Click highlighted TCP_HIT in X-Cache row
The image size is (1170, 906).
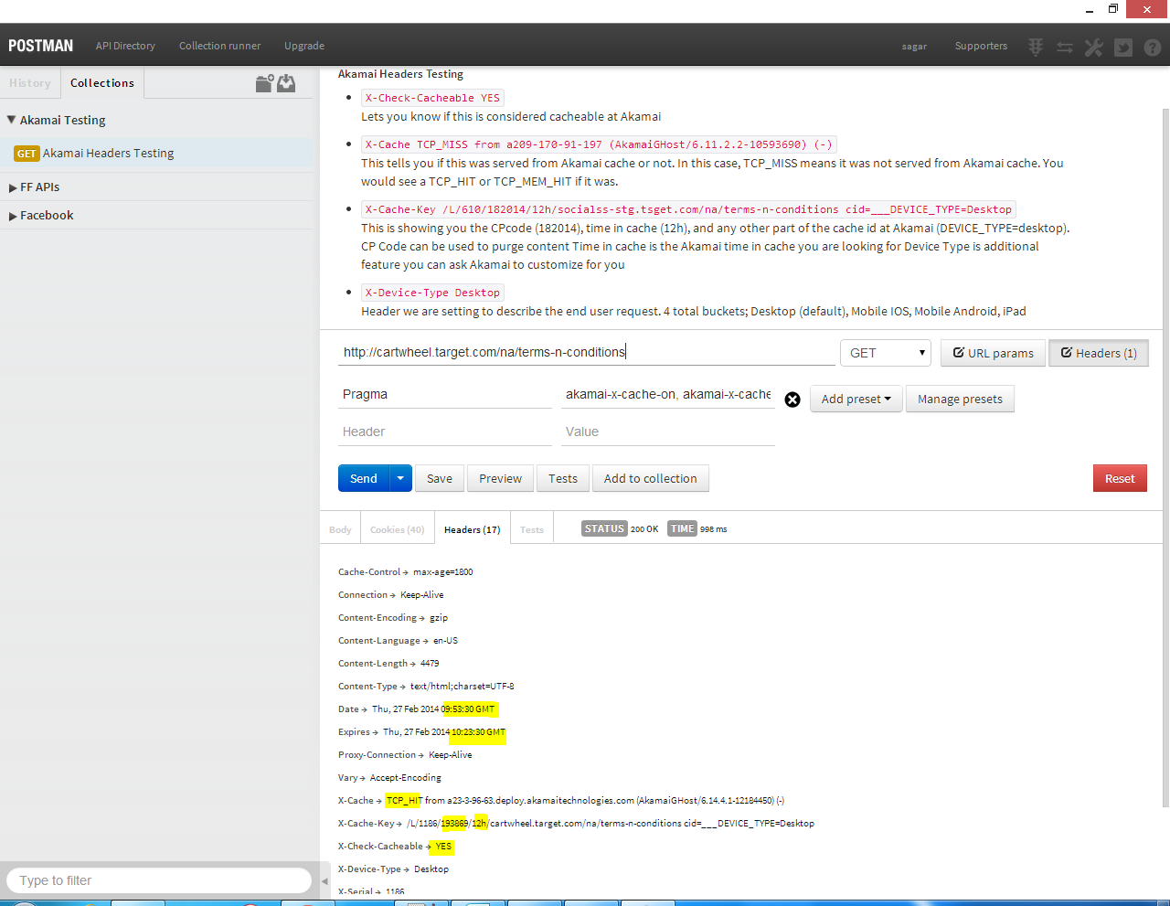click(x=403, y=801)
